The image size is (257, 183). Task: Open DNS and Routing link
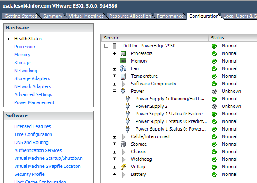click(31, 142)
